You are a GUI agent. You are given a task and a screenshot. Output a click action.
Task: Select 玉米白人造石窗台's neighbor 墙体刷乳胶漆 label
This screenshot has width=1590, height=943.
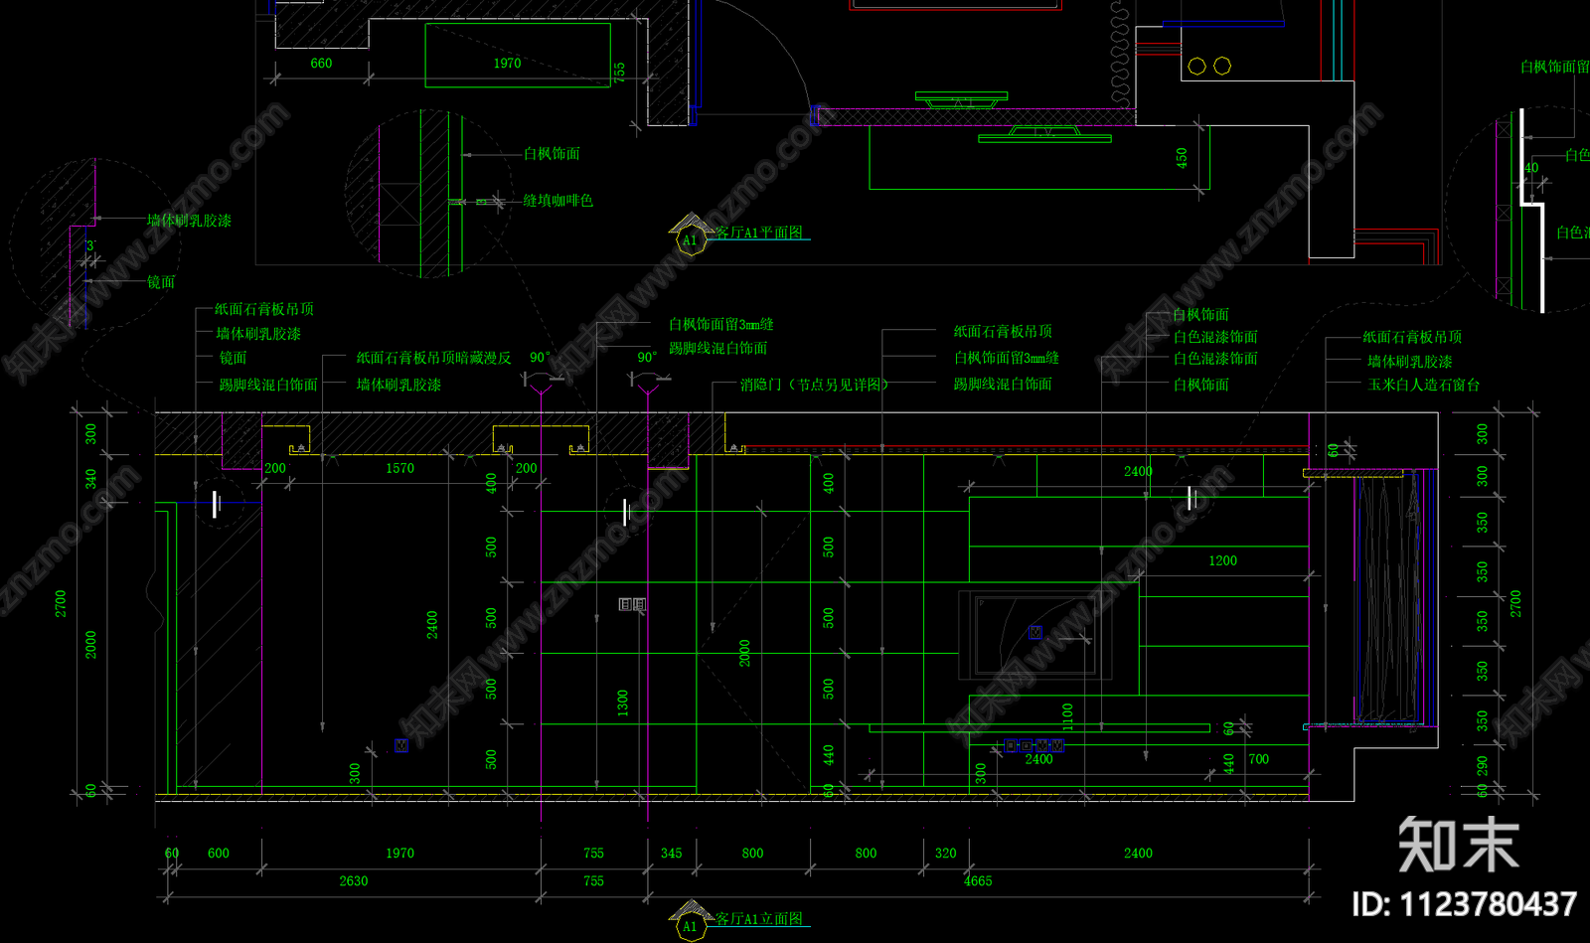click(1409, 362)
